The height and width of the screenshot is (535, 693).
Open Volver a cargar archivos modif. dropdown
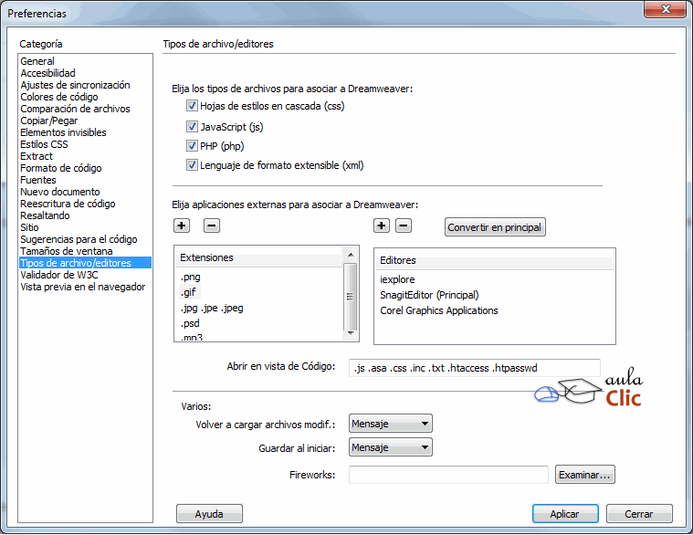point(391,424)
